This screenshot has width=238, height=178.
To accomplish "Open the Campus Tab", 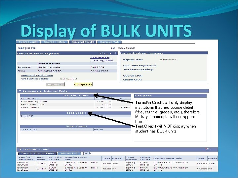I will pyautogui.click(x=109, y=42).
